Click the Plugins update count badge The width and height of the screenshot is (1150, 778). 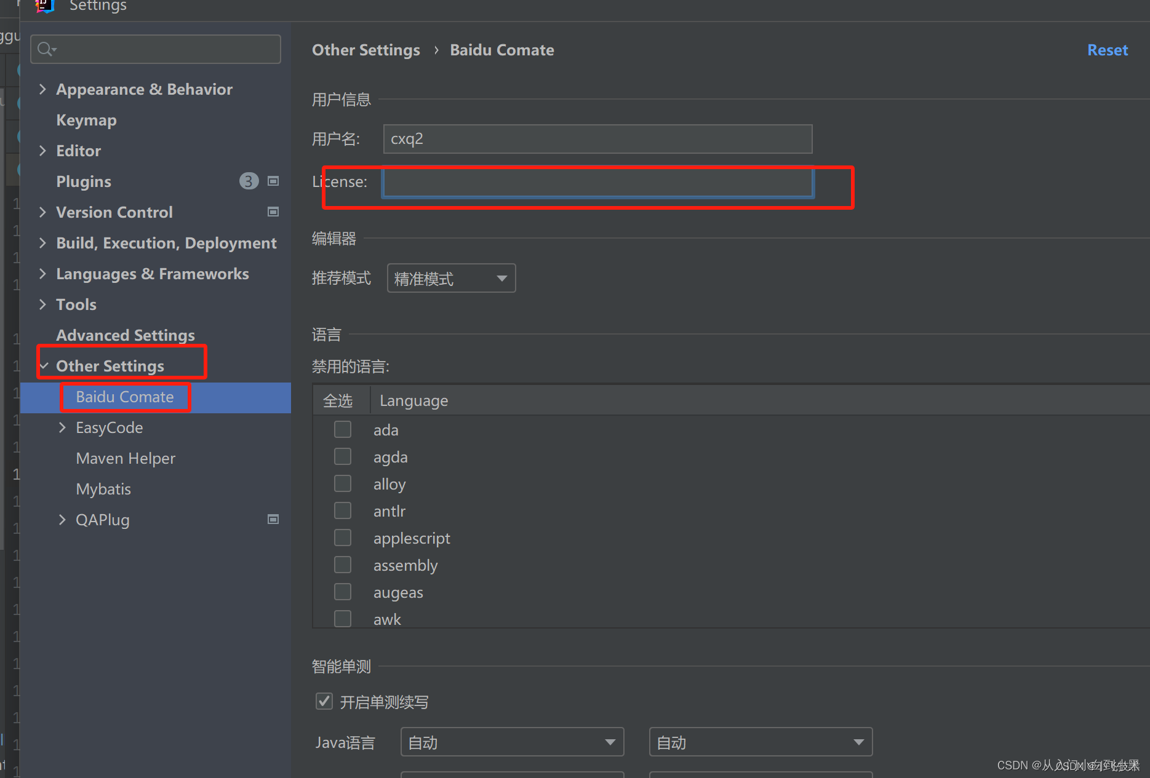tap(249, 181)
